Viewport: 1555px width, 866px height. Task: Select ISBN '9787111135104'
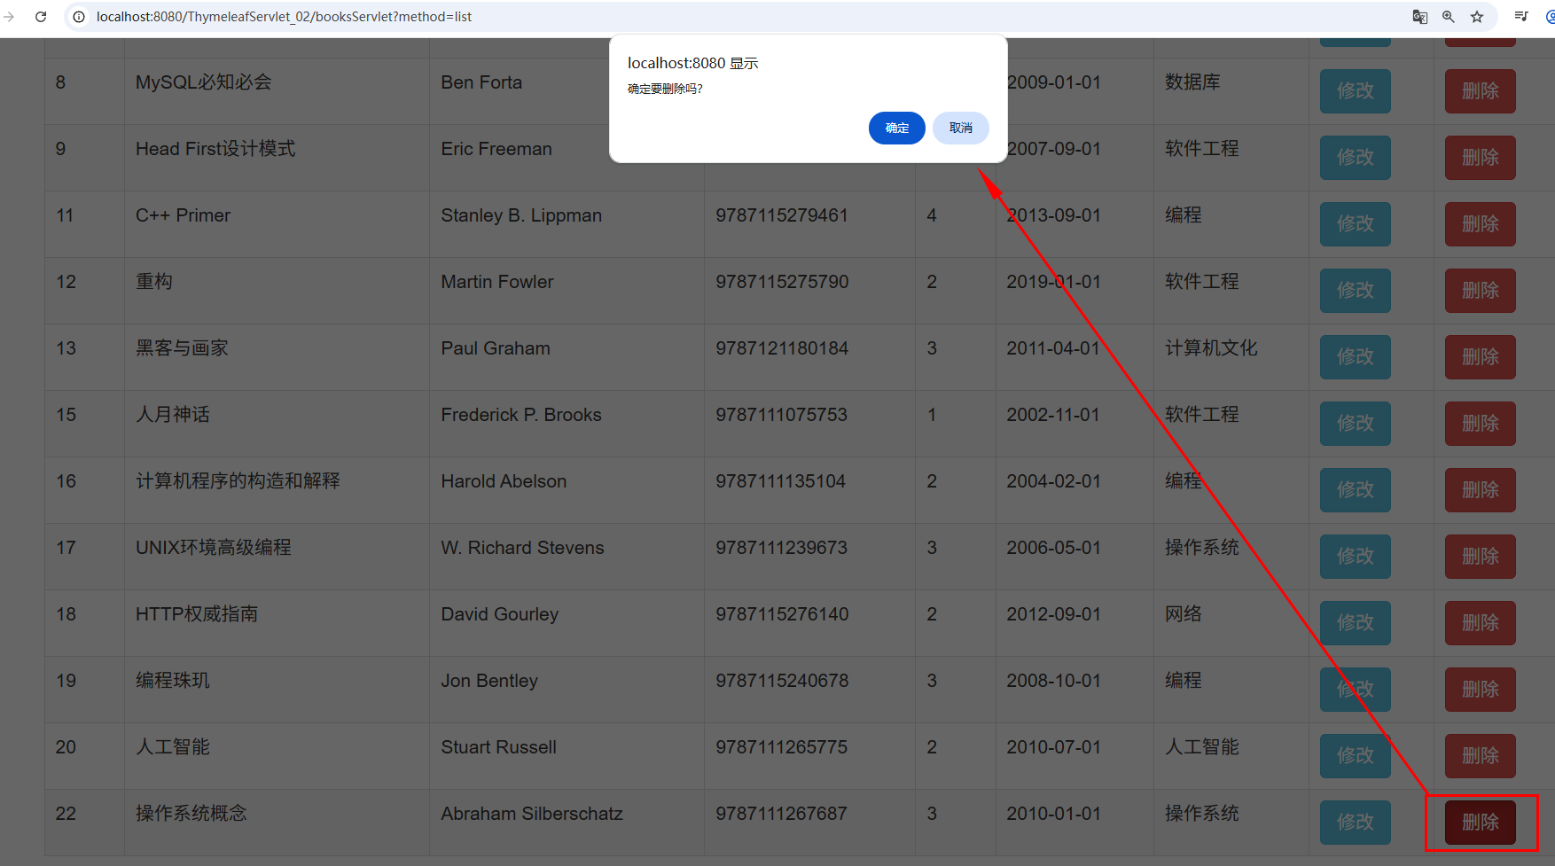point(781,481)
